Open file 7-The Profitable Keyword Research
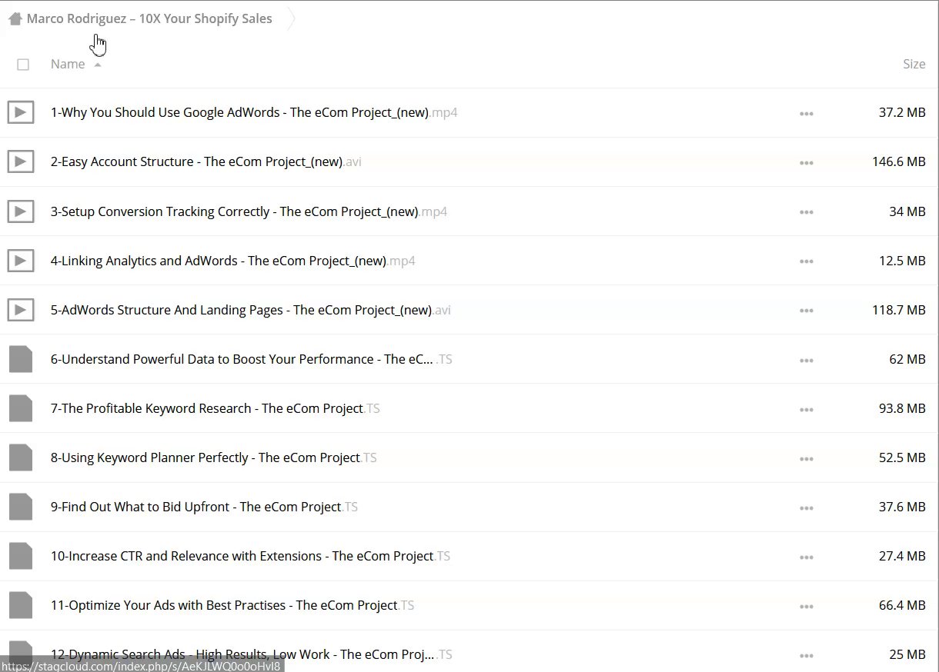 (x=216, y=408)
